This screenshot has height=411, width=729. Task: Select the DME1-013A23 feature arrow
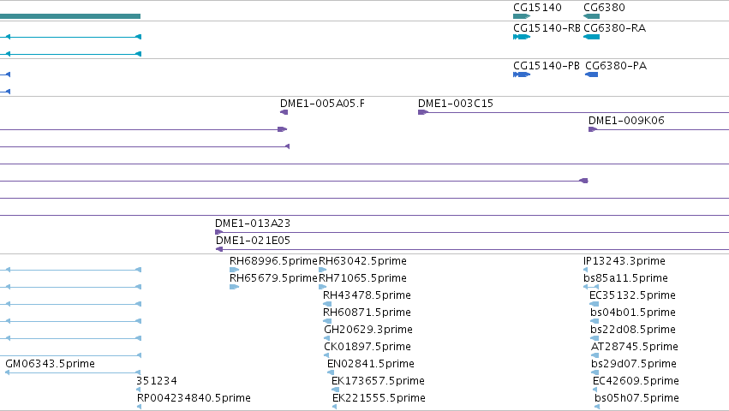point(219,232)
